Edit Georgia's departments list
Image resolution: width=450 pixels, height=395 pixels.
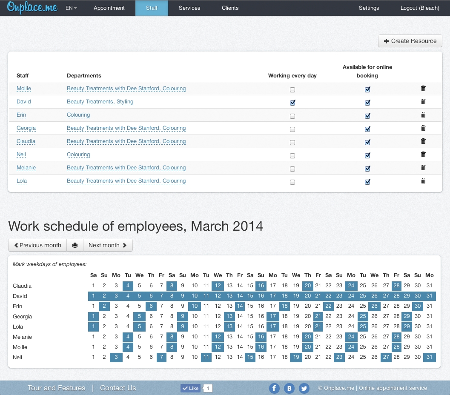(x=126, y=128)
